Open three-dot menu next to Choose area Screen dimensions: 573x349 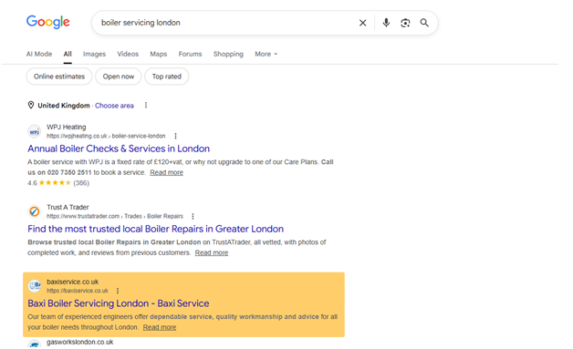click(x=146, y=105)
